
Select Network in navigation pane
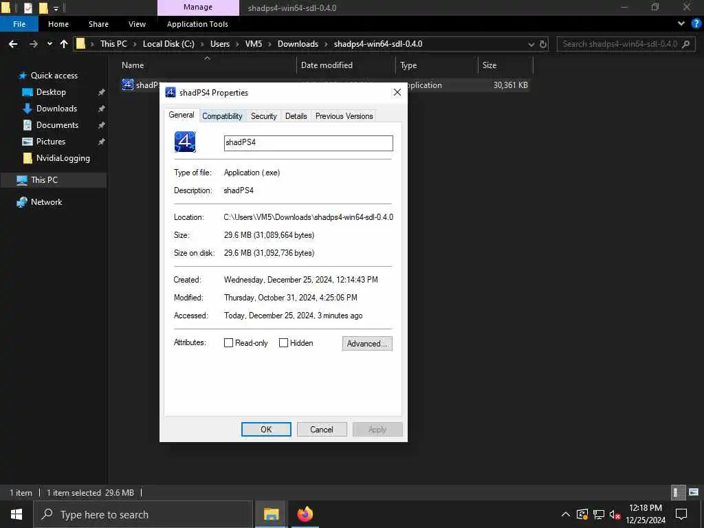click(x=46, y=202)
